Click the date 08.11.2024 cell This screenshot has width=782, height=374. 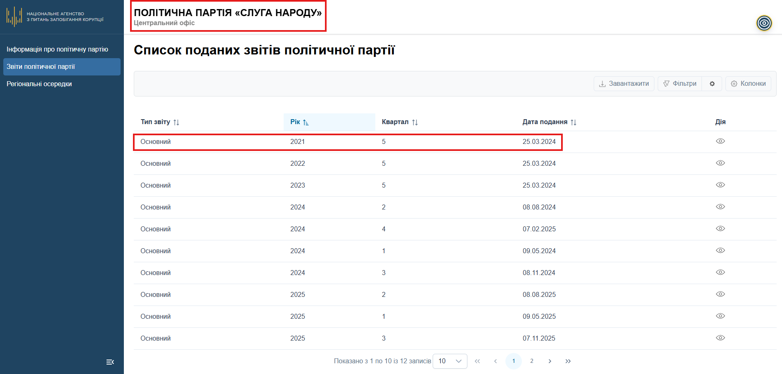click(539, 273)
